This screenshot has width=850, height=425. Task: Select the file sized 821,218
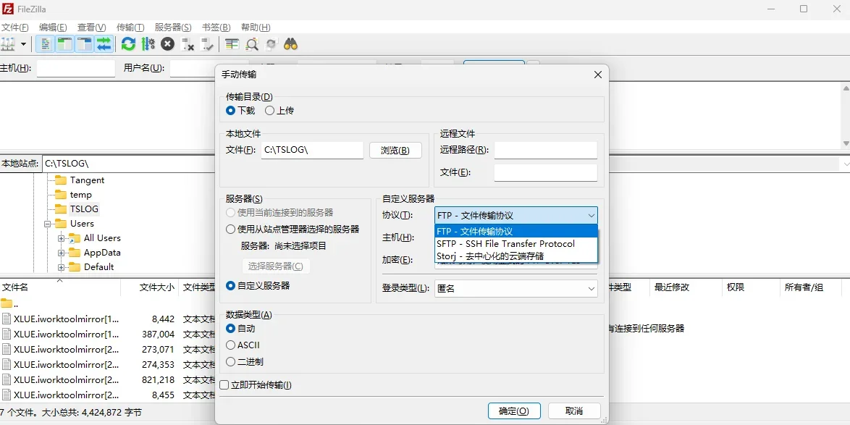pyautogui.click(x=109, y=379)
